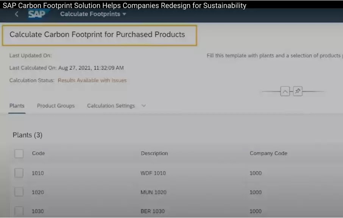Click the Code column header
Image resolution: width=343 pixels, height=218 pixels.
click(38, 153)
